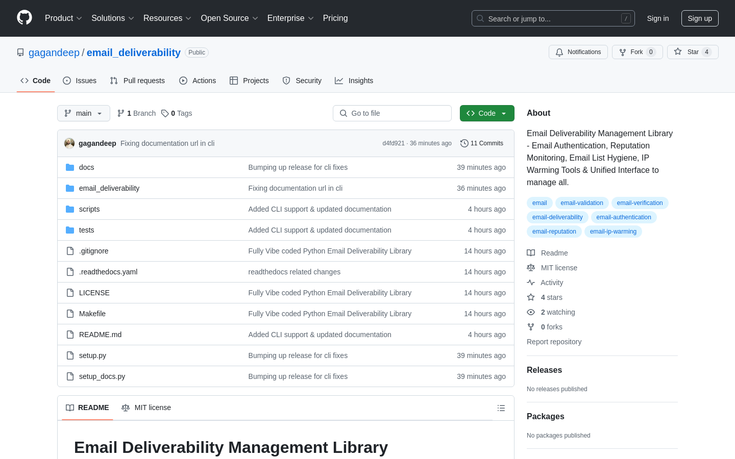Click the Notifications bell button
Screen dimensions: 735x459
578,52
